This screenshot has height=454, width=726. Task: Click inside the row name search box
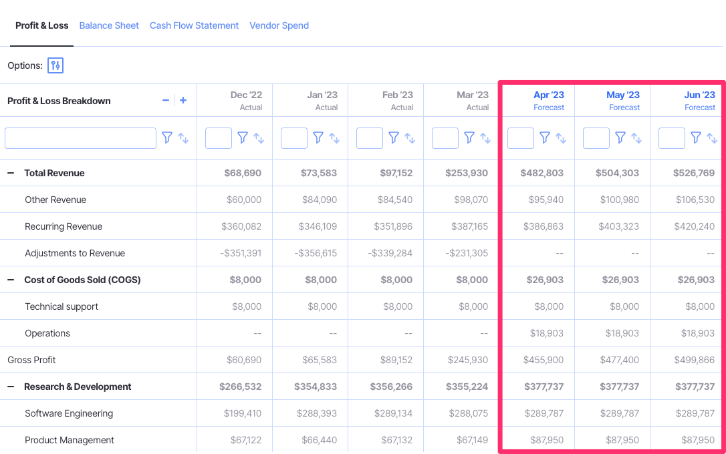click(80, 138)
